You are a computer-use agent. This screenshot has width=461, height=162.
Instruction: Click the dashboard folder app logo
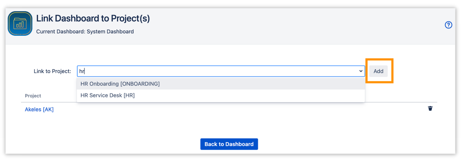20,24
